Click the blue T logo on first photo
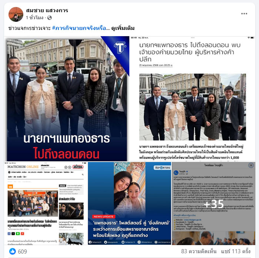259x258 pixels. click(x=120, y=47)
